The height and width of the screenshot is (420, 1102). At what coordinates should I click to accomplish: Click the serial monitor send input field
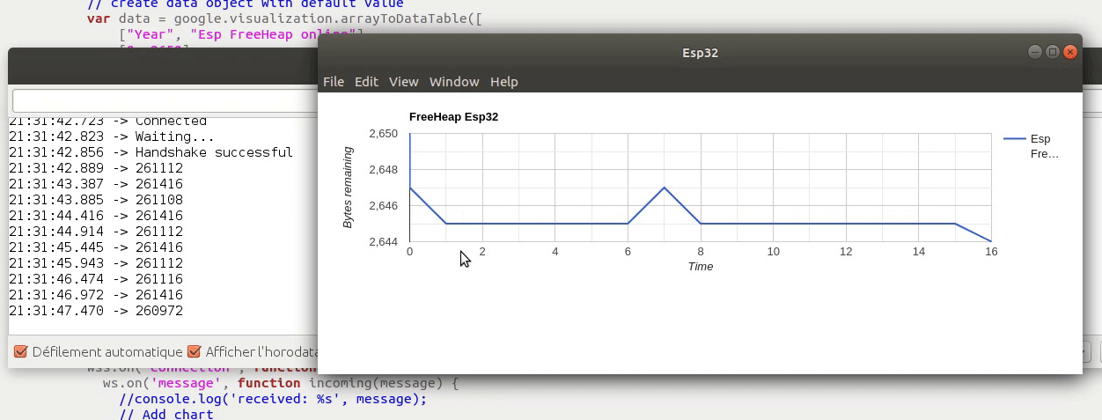click(165, 100)
